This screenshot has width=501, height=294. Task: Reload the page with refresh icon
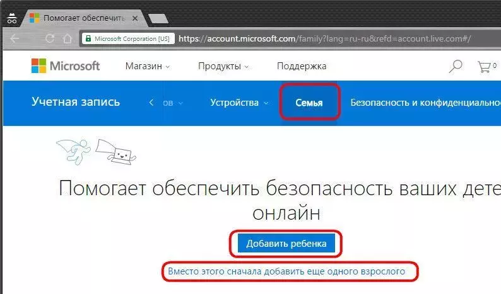(49, 38)
